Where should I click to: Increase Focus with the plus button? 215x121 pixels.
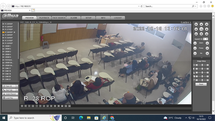[x=207, y=48]
